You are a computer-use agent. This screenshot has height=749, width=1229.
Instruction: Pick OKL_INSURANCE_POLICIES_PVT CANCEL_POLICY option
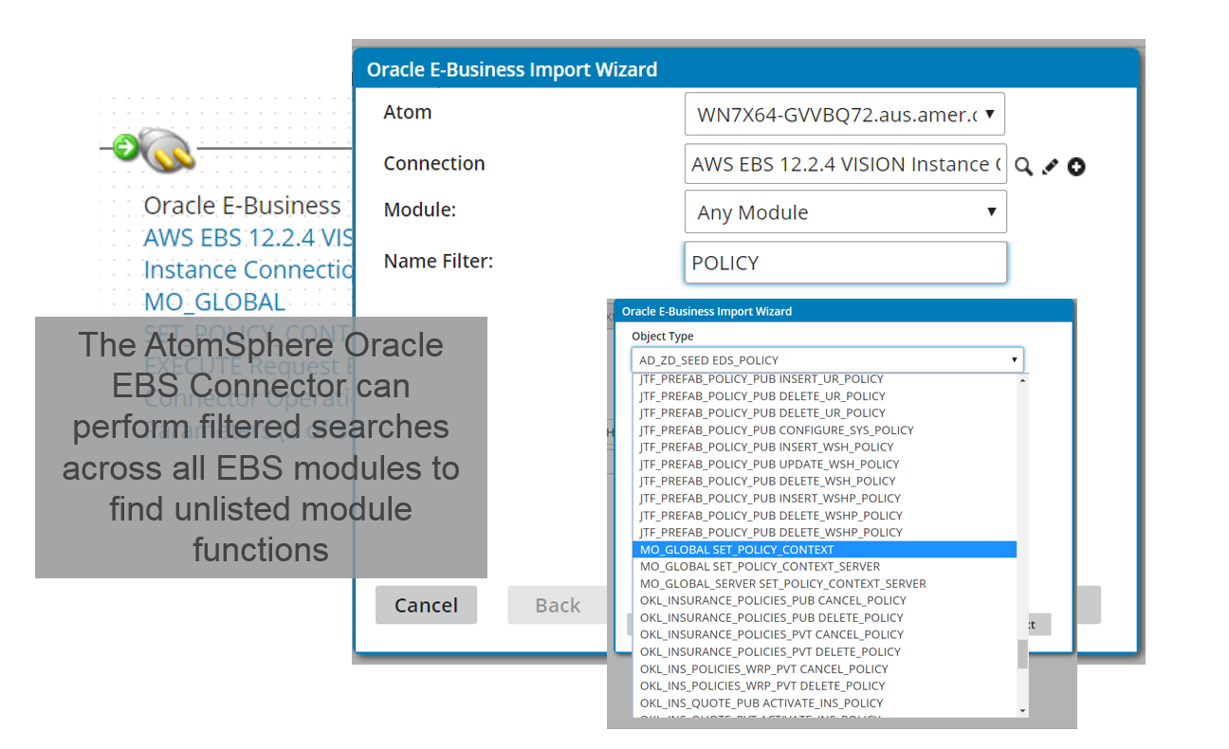pyautogui.click(x=824, y=635)
